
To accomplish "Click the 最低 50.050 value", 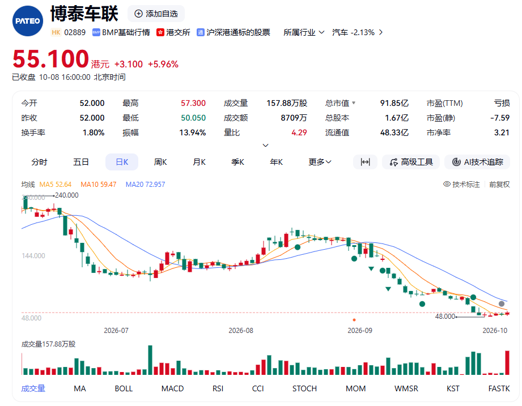I will (x=193, y=118).
